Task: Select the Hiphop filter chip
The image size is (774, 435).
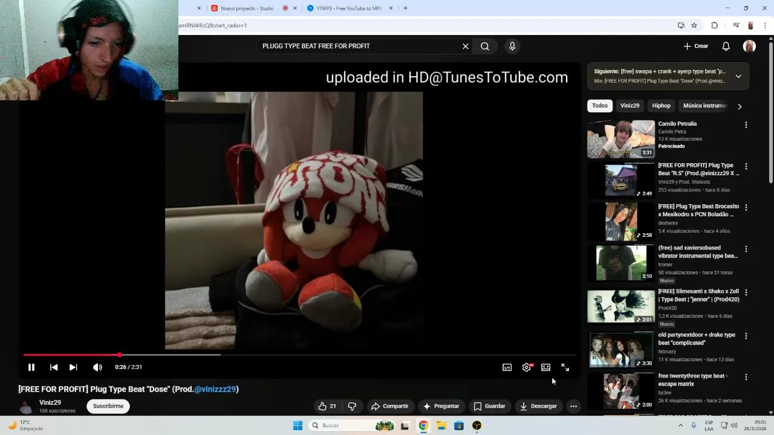Action: tap(661, 106)
